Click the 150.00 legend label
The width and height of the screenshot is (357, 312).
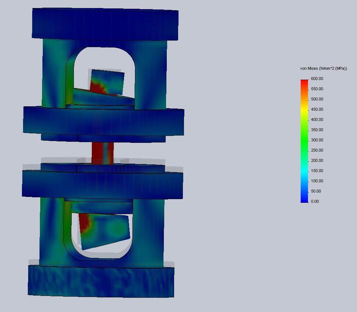[317, 171]
